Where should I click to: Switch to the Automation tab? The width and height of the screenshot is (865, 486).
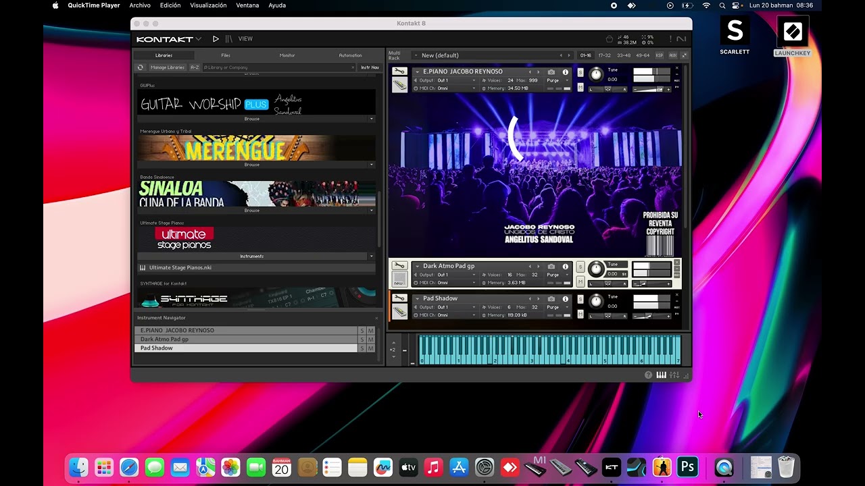pyautogui.click(x=350, y=55)
